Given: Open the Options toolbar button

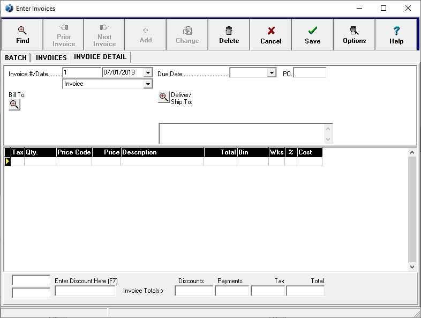Looking at the screenshot, I should coord(354,35).
